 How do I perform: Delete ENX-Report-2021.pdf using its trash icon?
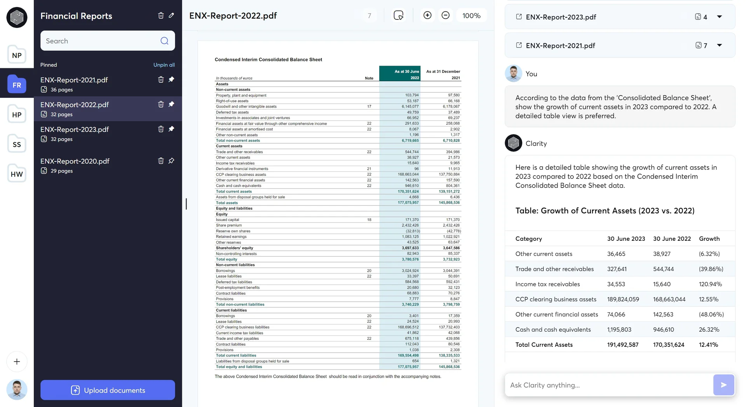click(161, 80)
